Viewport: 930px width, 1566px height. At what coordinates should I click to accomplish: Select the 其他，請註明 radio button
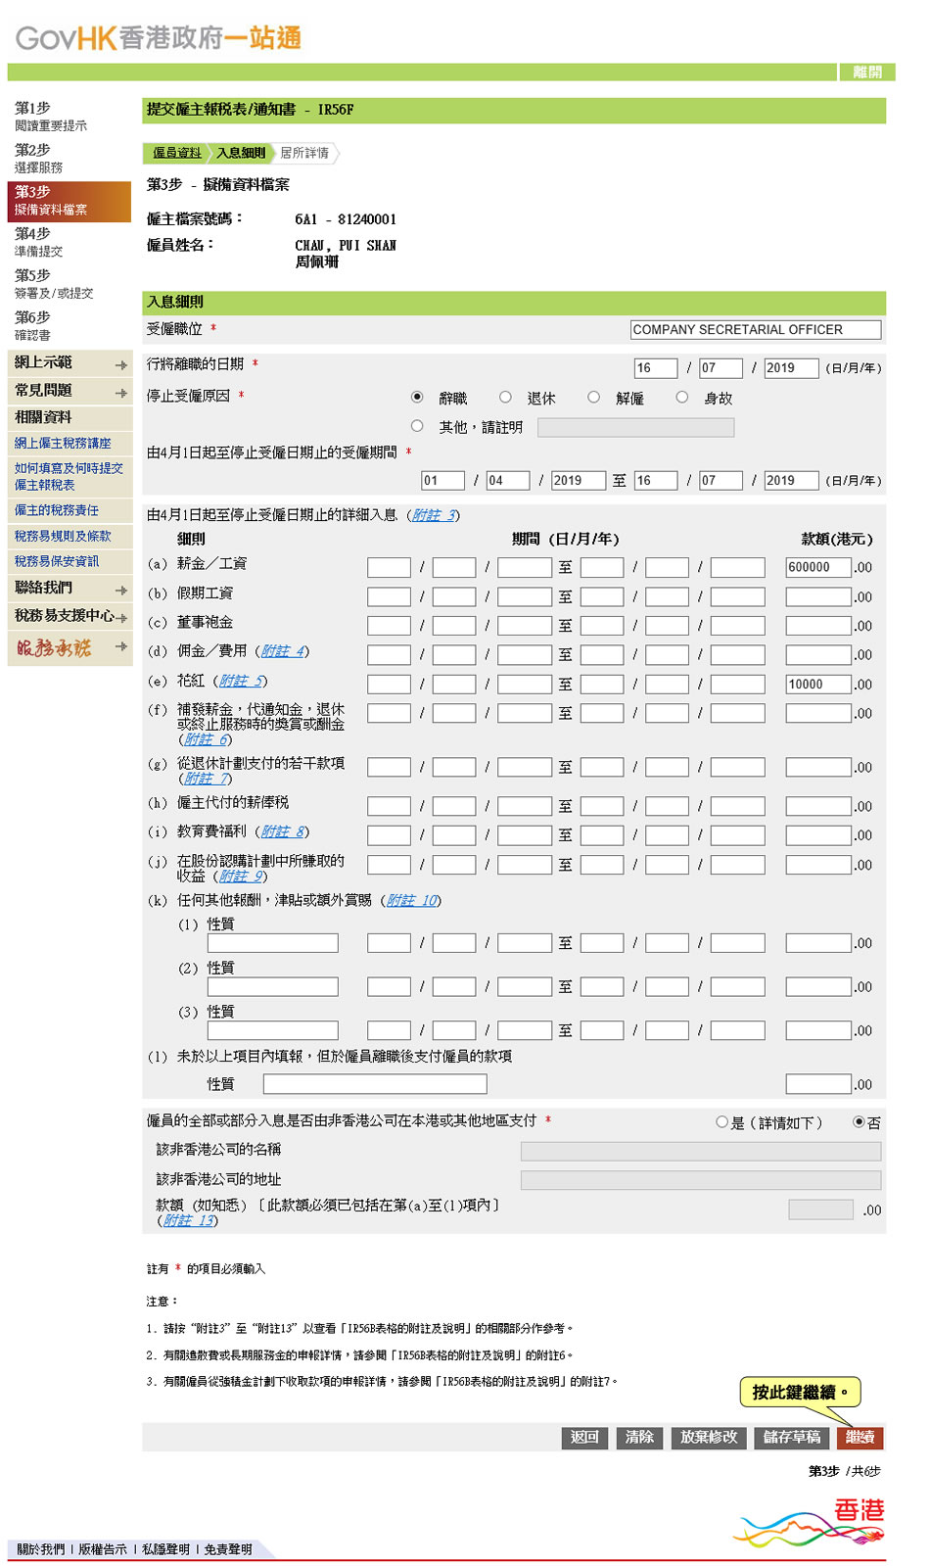[417, 426]
